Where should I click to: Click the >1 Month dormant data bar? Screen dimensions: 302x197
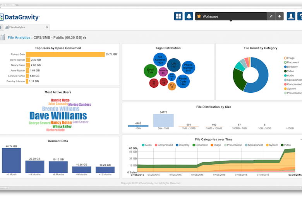click(11, 160)
